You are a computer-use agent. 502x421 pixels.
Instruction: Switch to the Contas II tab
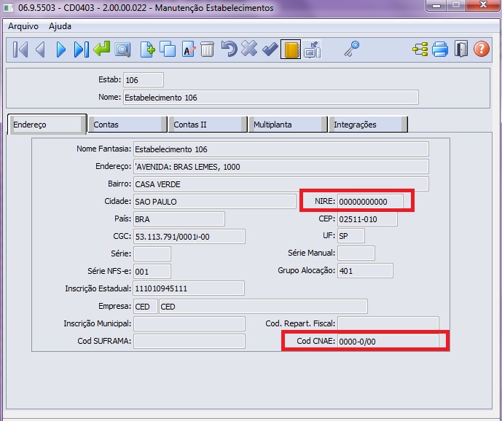click(x=208, y=125)
